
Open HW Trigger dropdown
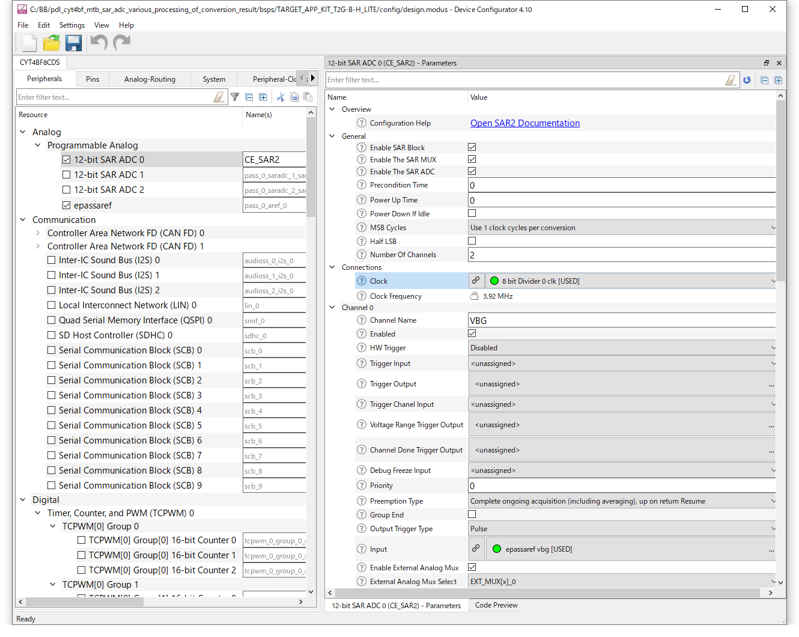pyautogui.click(x=622, y=348)
